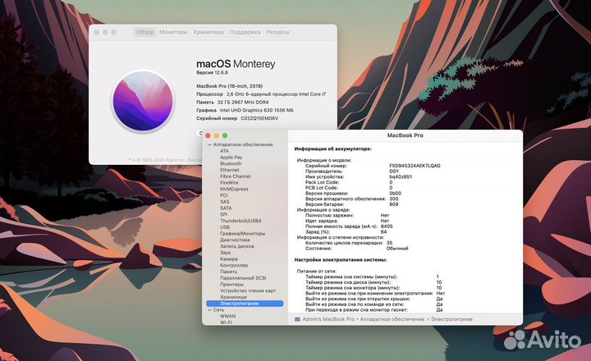Select SATA in the sidebar
This screenshot has width=591, height=361.
[226, 208]
